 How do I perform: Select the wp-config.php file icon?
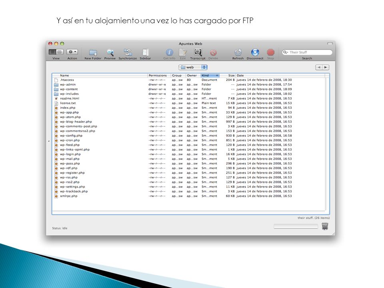[x=56, y=136]
